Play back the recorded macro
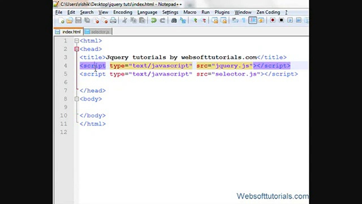This screenshot has height=204, width=362. coord(290,20)
